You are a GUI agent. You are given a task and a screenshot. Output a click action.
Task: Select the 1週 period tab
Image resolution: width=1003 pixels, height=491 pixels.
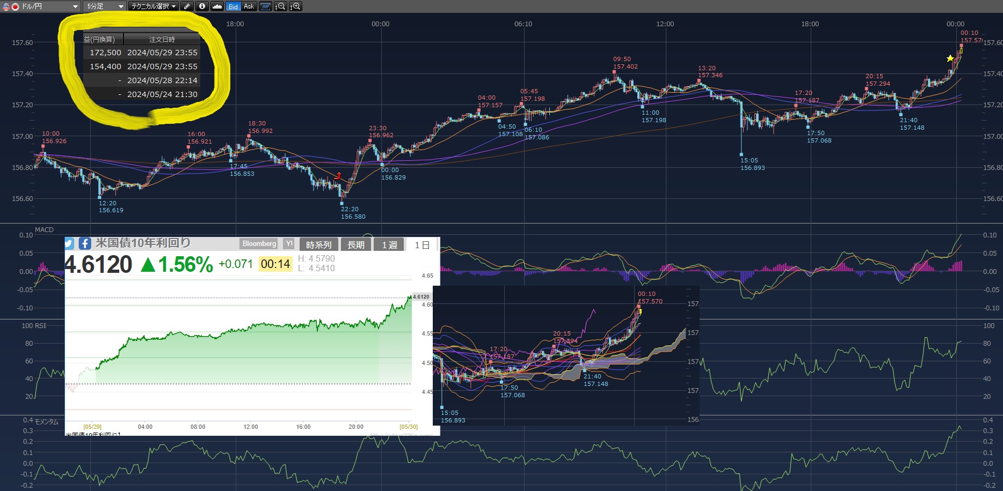point(389,245)
